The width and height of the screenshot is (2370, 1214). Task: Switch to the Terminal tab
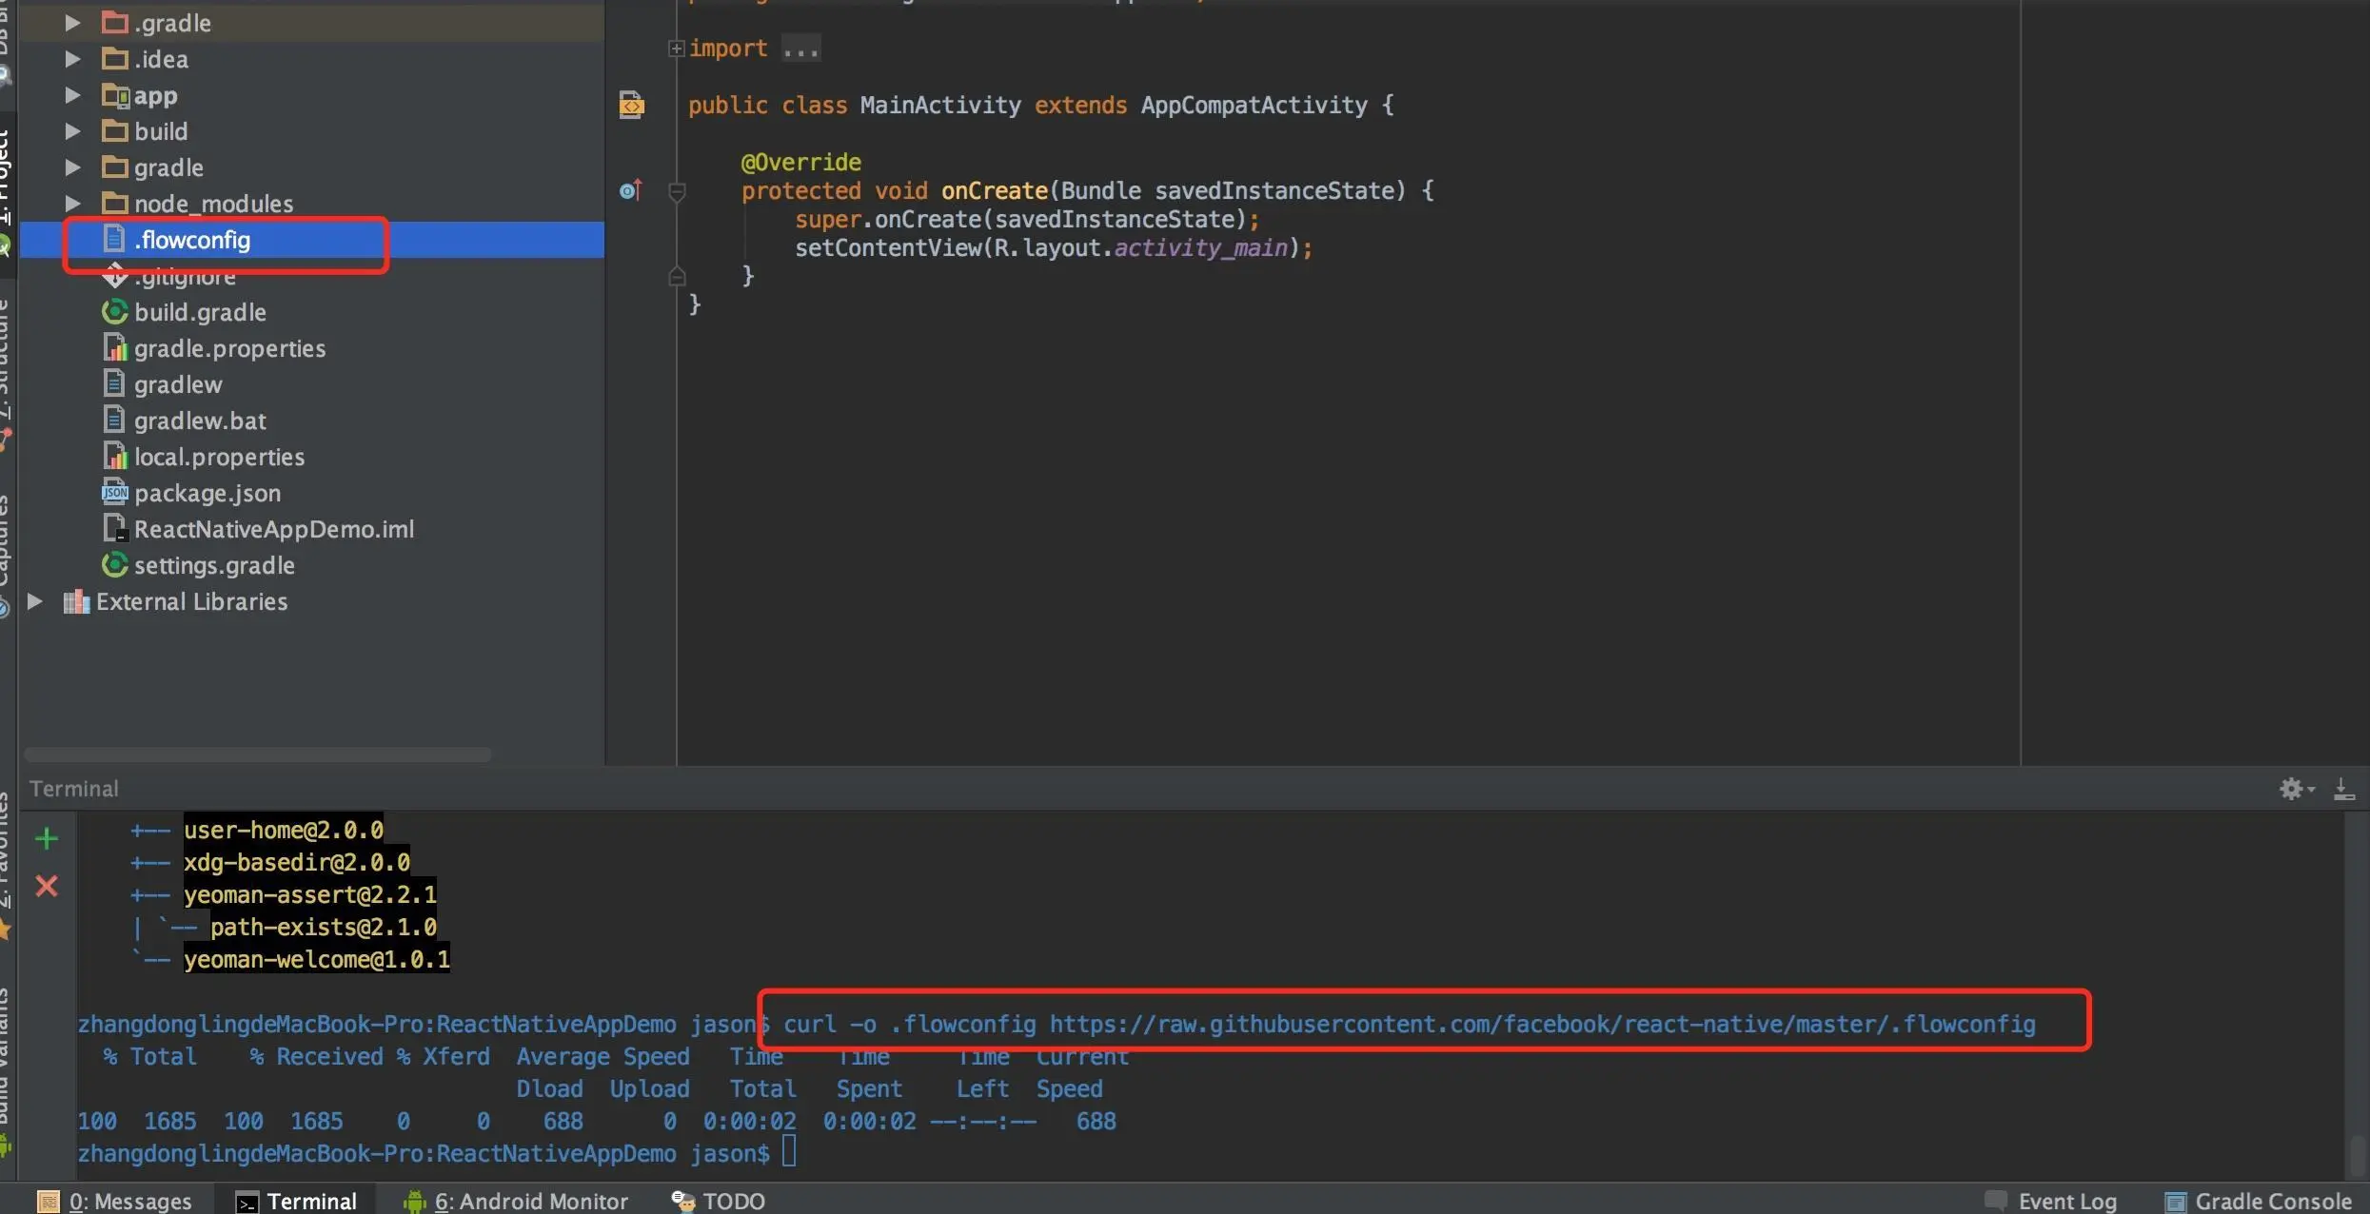coord(296,1201)
